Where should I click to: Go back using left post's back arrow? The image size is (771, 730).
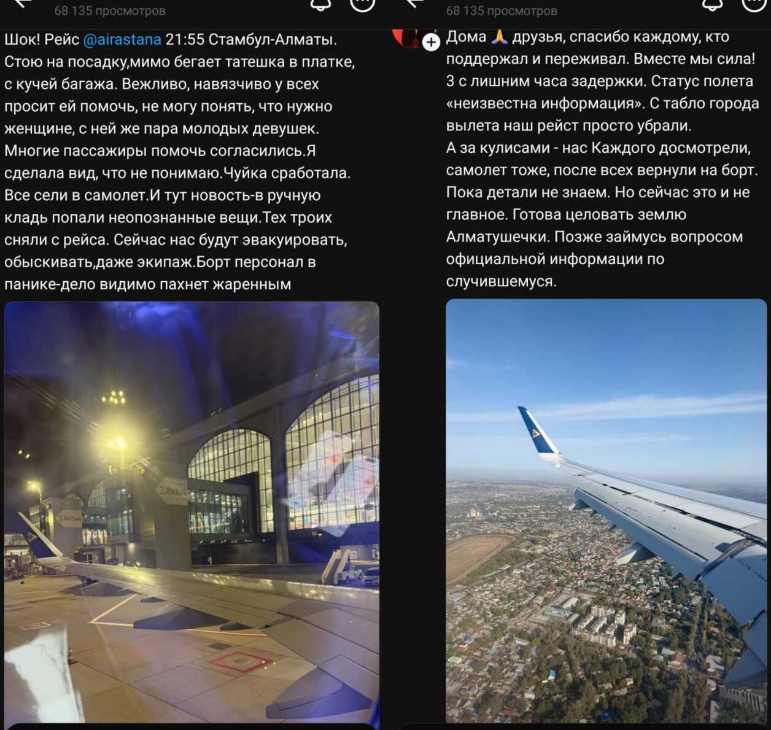pyautogui.click(x=23, y=3)
